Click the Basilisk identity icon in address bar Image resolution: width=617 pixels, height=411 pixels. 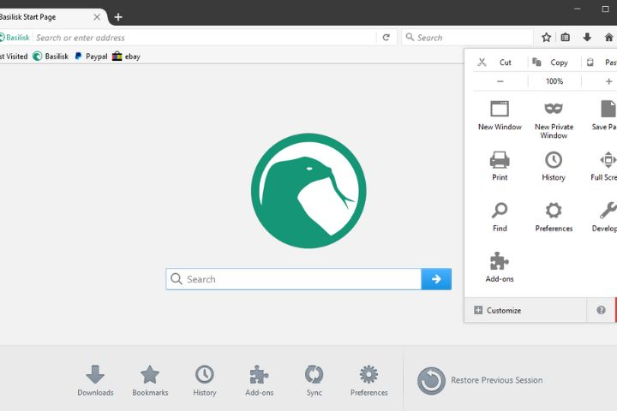[x=15, y=38]
